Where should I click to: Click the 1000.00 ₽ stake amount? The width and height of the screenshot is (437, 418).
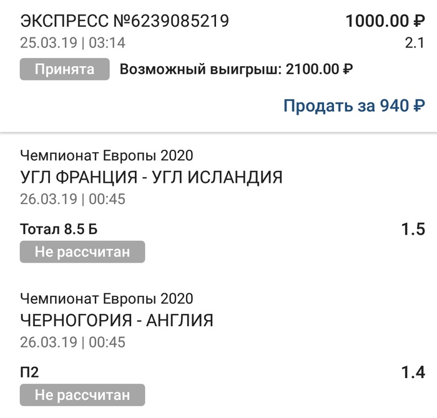click(385, 21)
